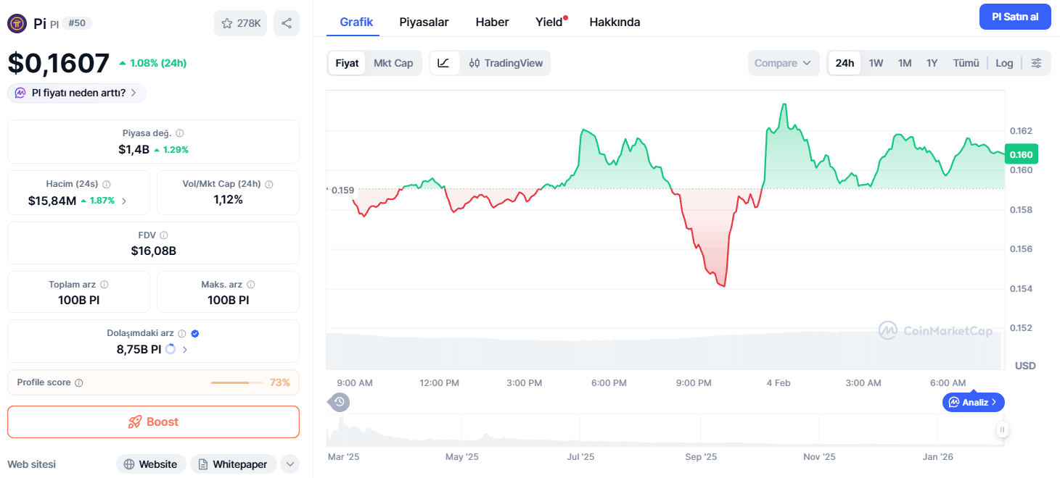Select the Tümü time range
1060x478 pixels.
966,63
